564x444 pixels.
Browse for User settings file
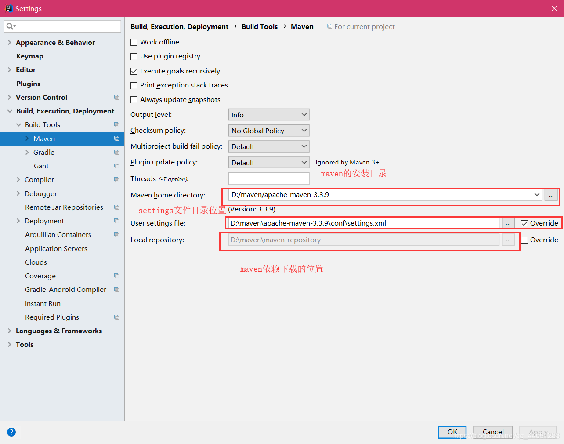pyautogui.click(x=508, y=223)
